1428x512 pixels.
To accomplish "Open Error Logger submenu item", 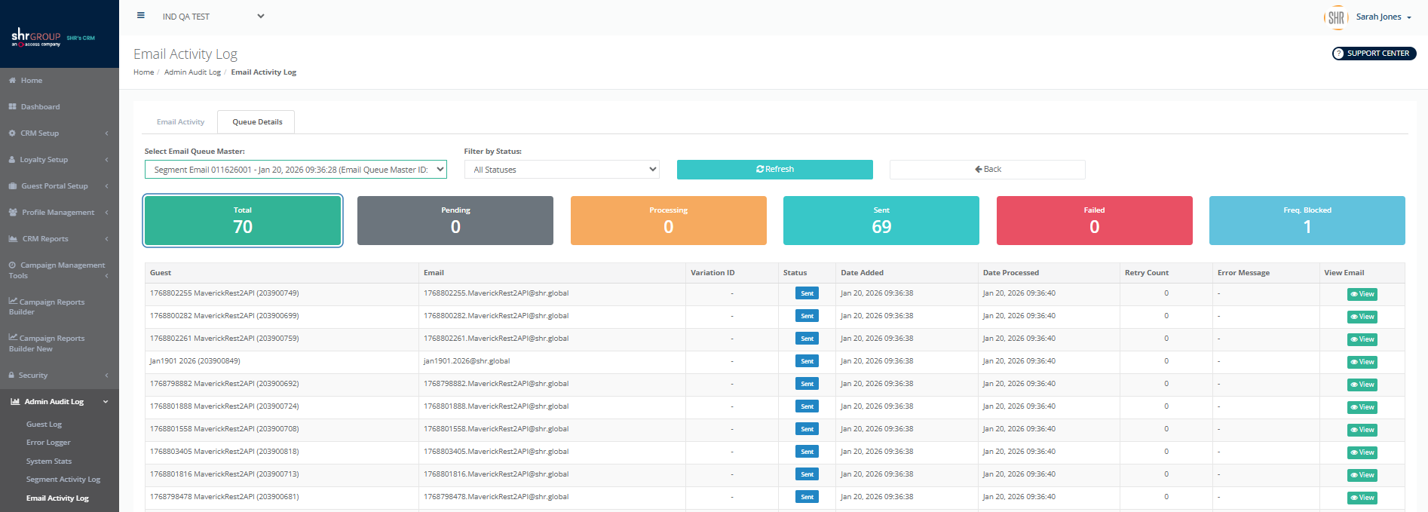I will coord(48,443).
